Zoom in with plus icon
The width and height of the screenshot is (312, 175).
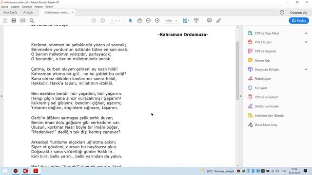(x=157, y=20)
